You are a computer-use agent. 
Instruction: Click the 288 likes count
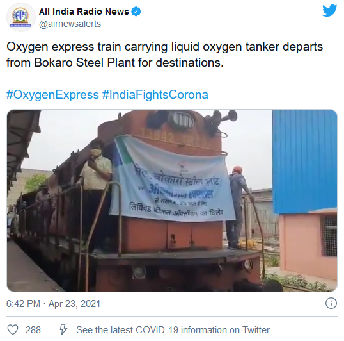(x=33, y=330)
